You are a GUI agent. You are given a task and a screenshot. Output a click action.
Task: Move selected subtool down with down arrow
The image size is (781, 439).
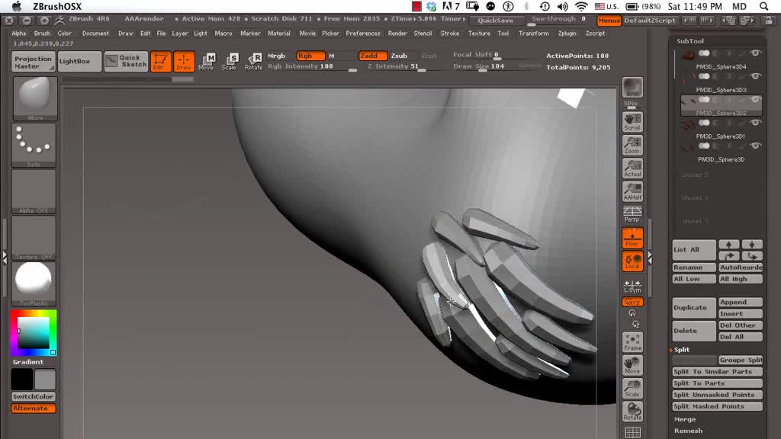pyautogui.click(x=752, y=245)
